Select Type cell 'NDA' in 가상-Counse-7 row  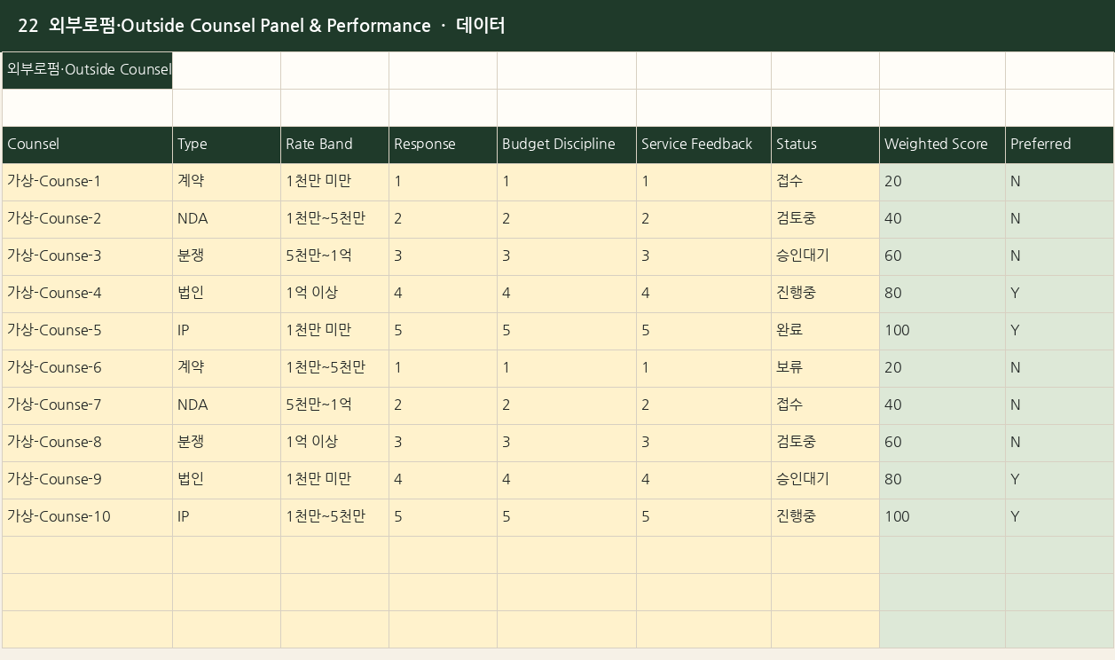point(226,405)
